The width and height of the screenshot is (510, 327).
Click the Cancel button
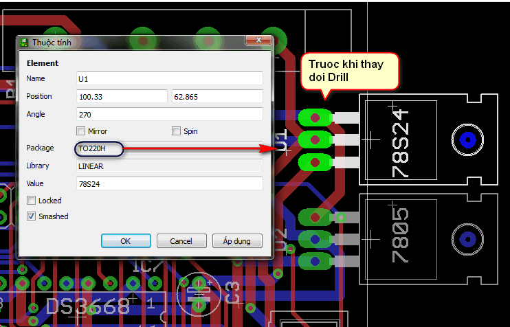click(x=181, y=241)
